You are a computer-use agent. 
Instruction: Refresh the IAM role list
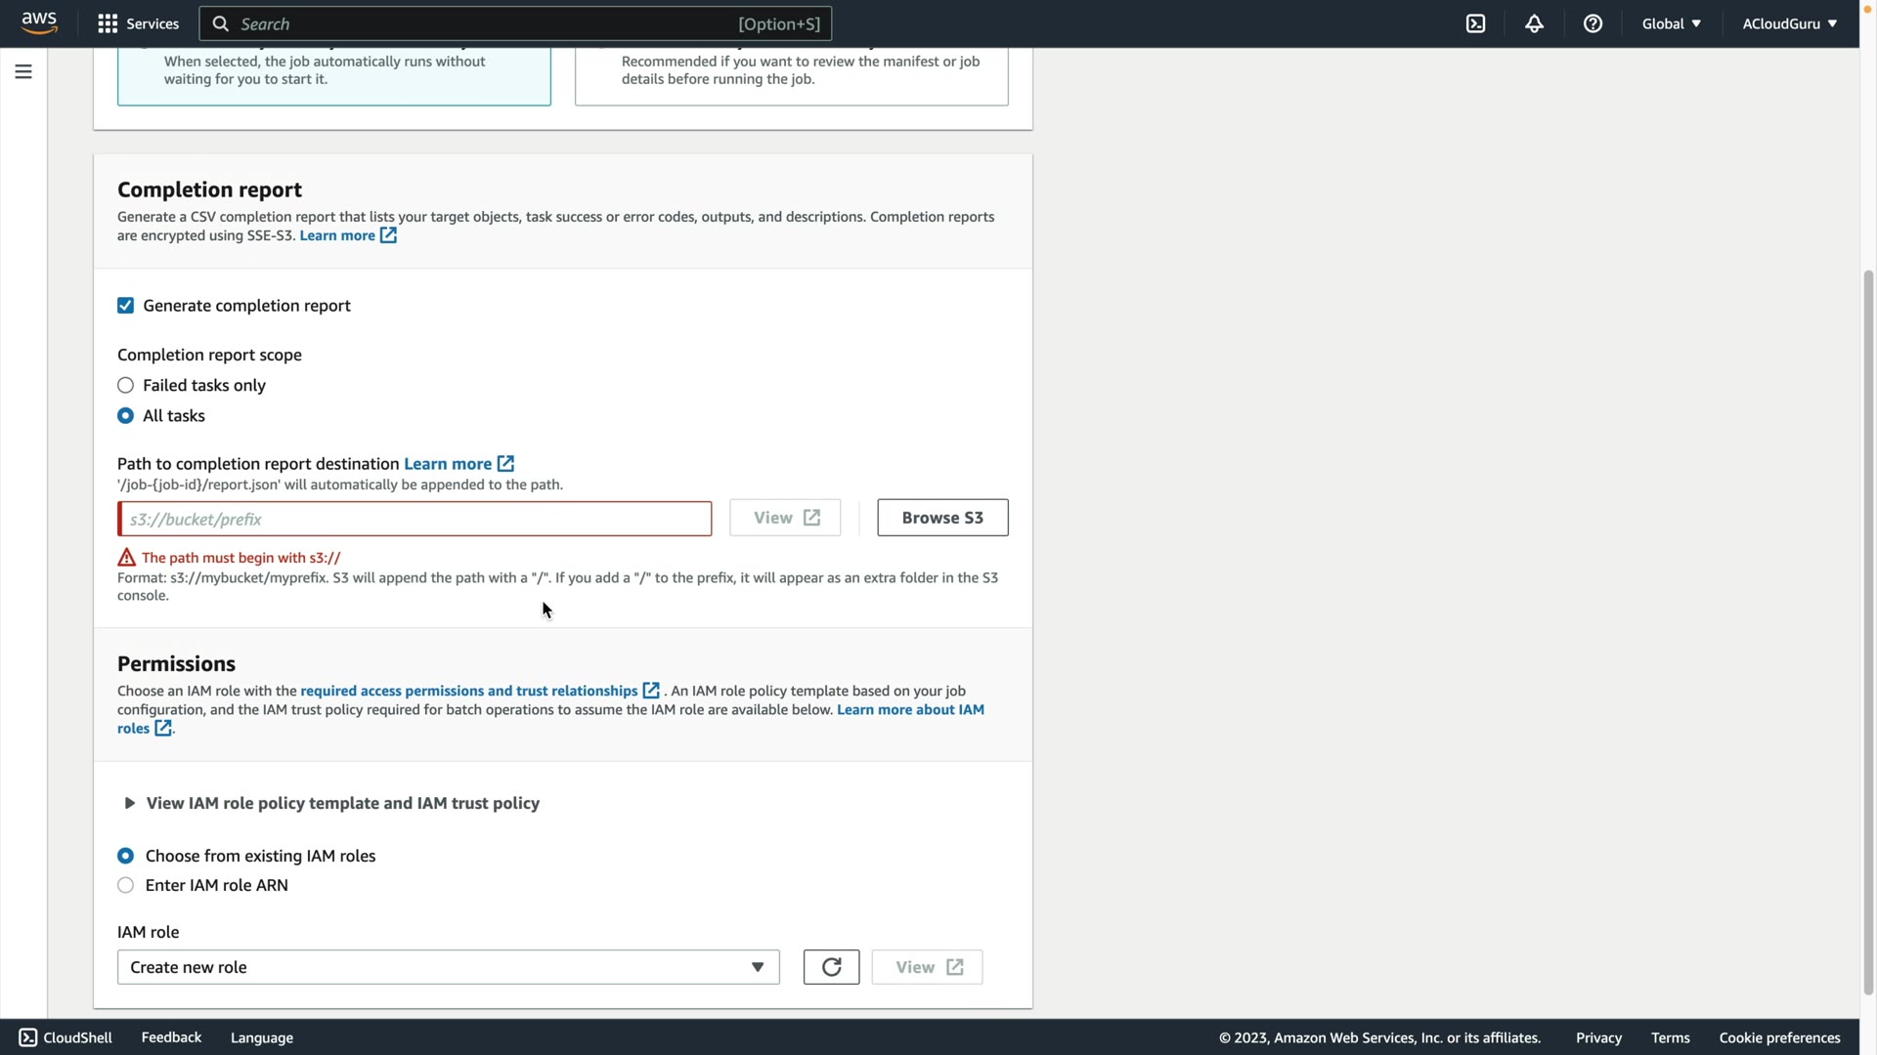pos(831,967)
